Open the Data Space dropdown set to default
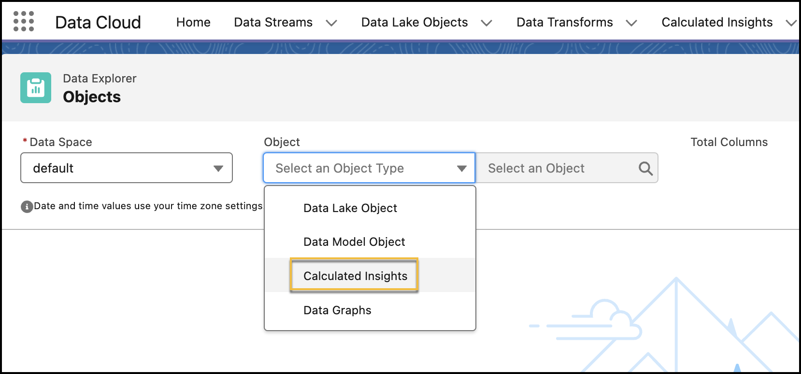 127,168
